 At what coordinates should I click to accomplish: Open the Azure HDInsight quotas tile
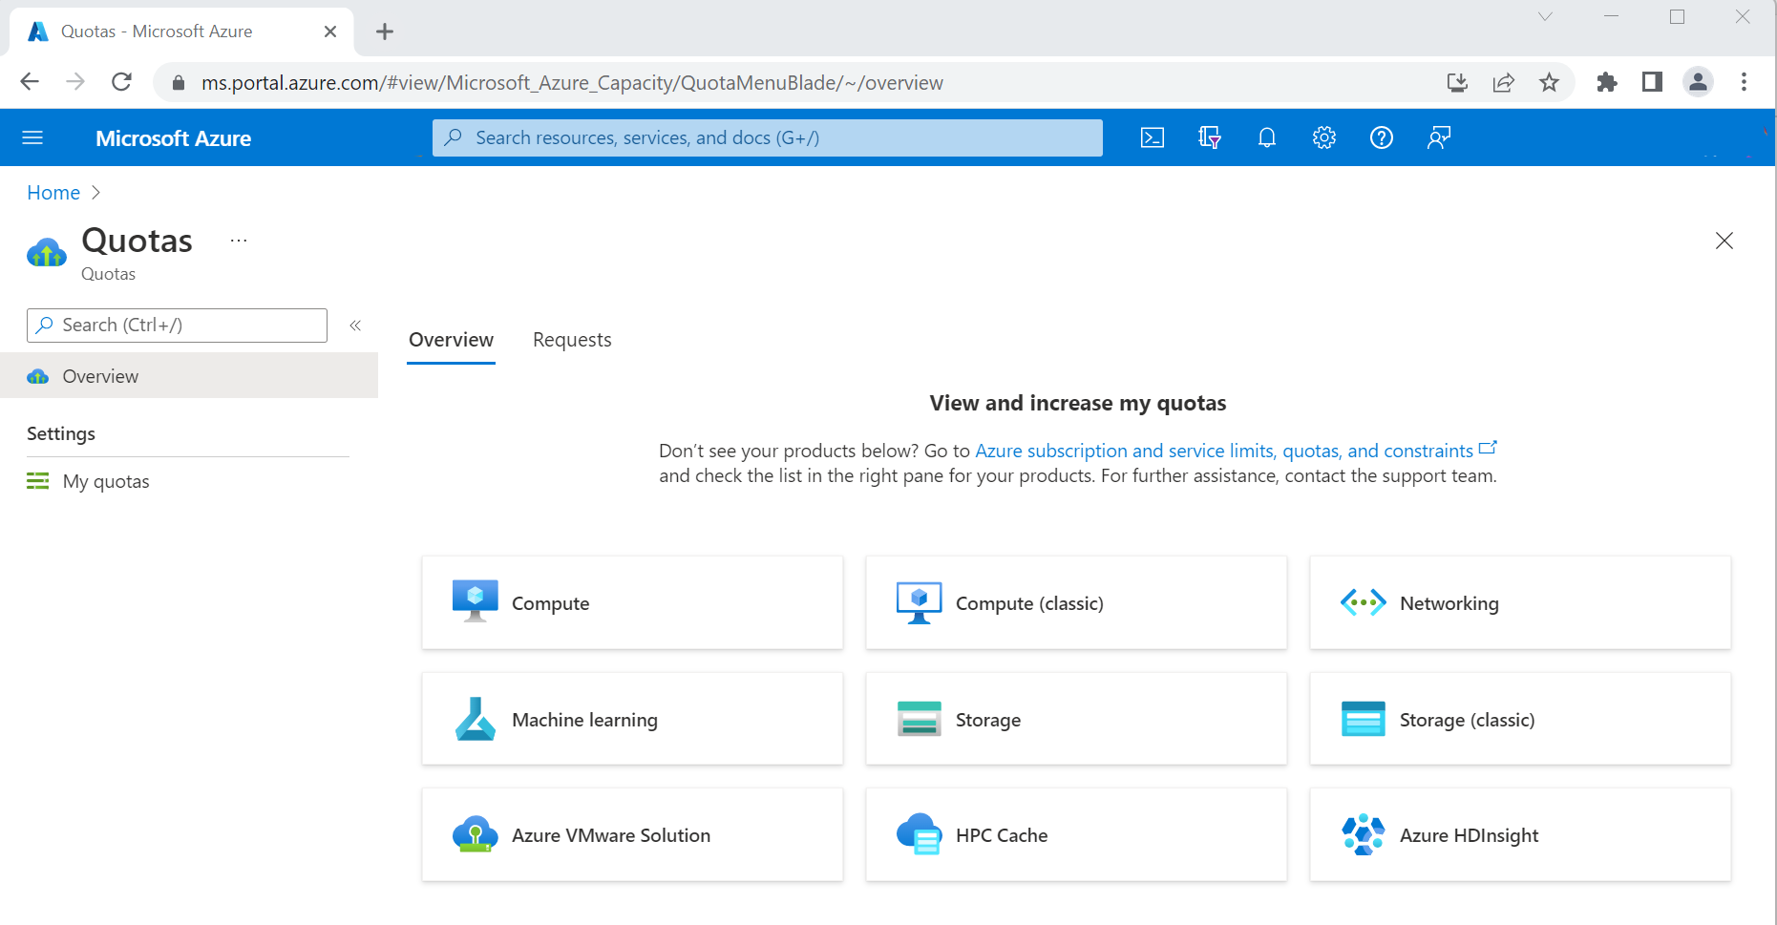click(x=1518, y=834)
